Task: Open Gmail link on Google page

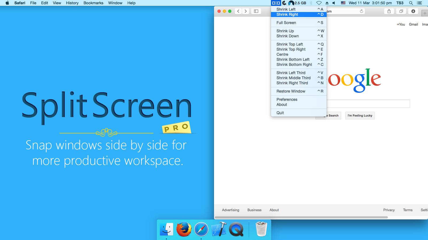Action: point(413,24)
